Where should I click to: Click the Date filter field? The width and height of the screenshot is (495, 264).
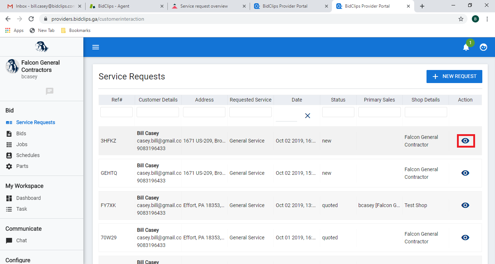(x=286, y=116)
